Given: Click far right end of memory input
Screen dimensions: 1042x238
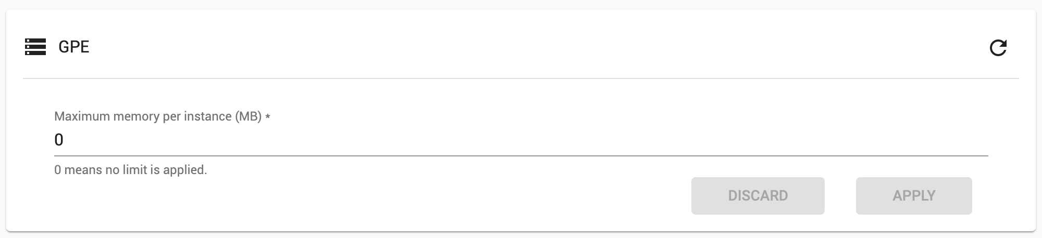Looking at the screenshot, I should click(x=979, y=140).
